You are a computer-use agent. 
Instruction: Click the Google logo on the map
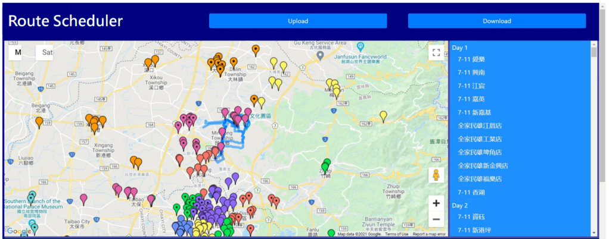pos(20,231)
